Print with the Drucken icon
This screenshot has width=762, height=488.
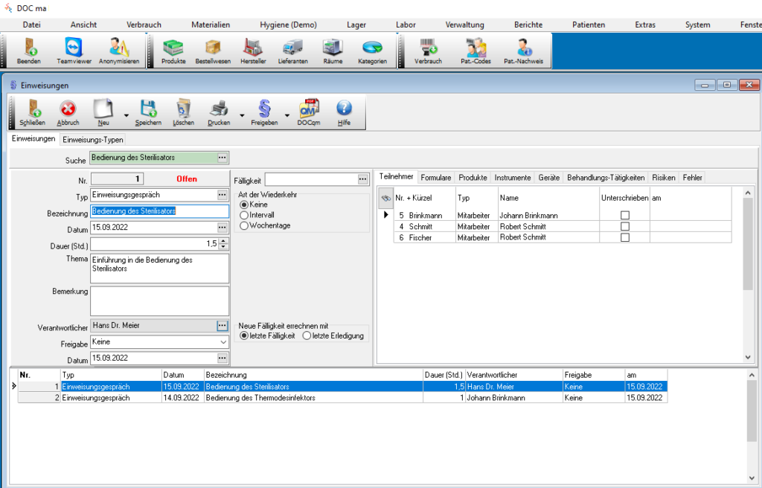[x=220, y=112]
